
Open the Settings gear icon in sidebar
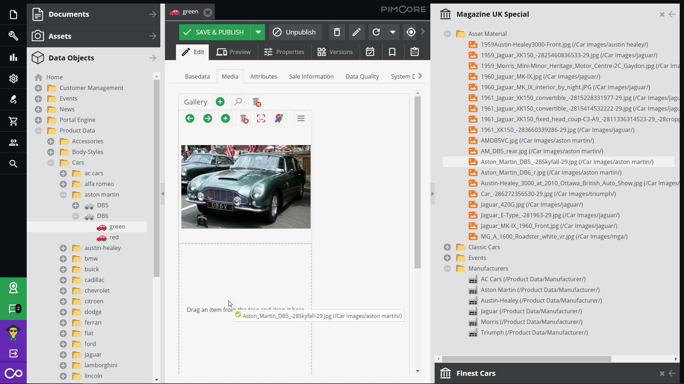click(x=13, y=79)
